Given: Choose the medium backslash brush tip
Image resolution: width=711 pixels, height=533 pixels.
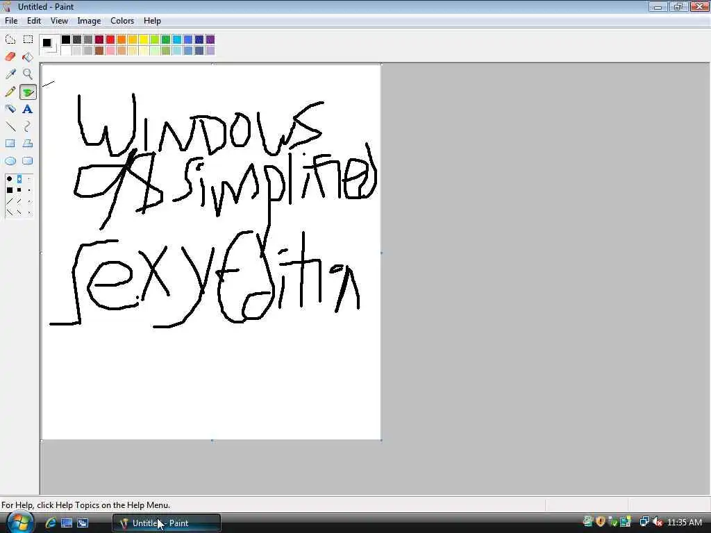Looking at the screenshot, I should click(x=19, y=212).
